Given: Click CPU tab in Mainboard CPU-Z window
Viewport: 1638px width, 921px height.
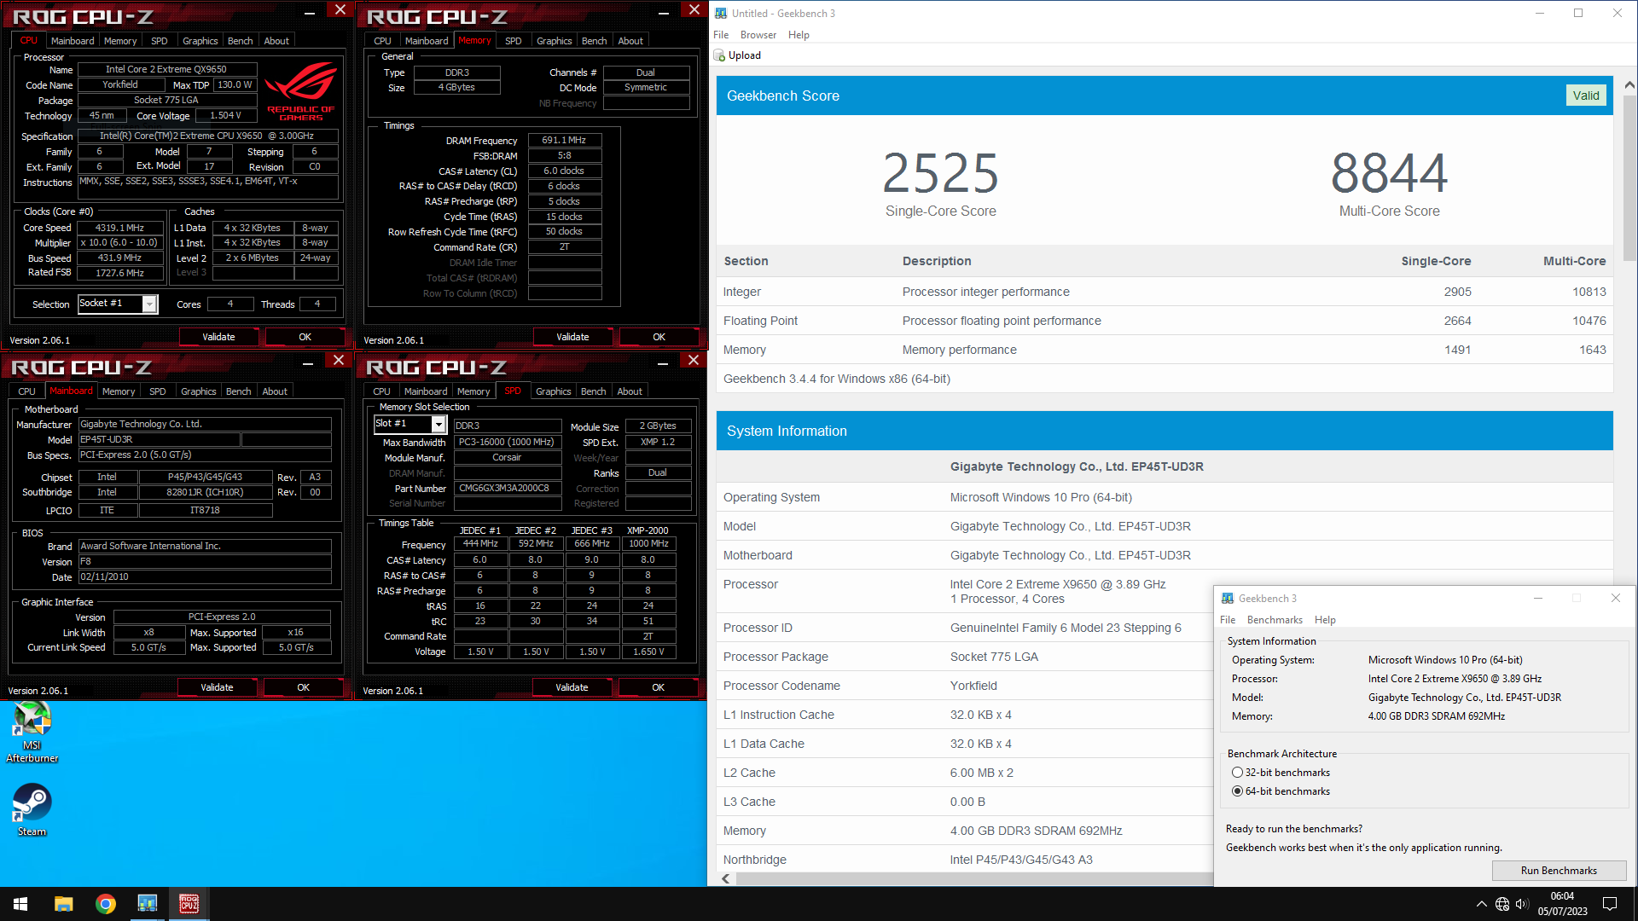Looking at the screenshot, I should tap(27, 391).
